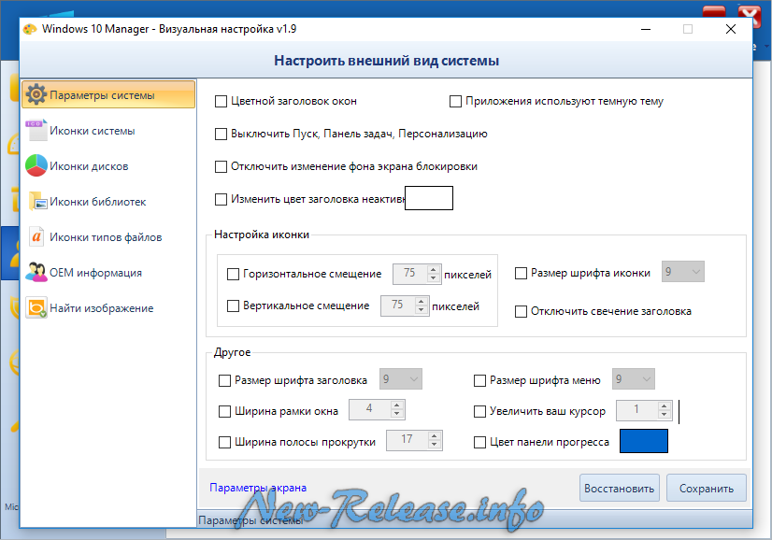Open the Иконки системы section
The width and height of the screenshot is (772, 540).
coord(108,131)
